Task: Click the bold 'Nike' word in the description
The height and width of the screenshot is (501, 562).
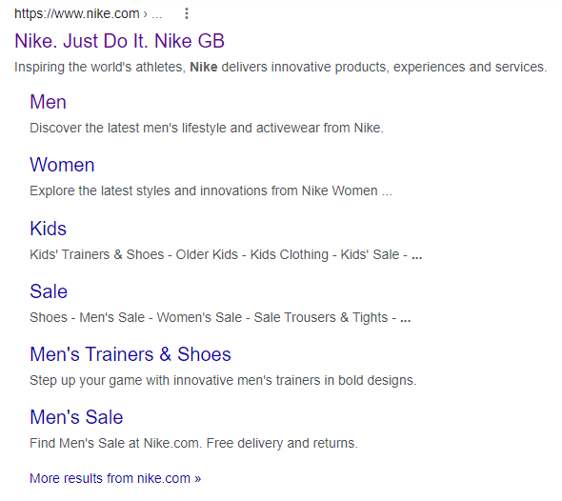Action: tap(204, 67)
